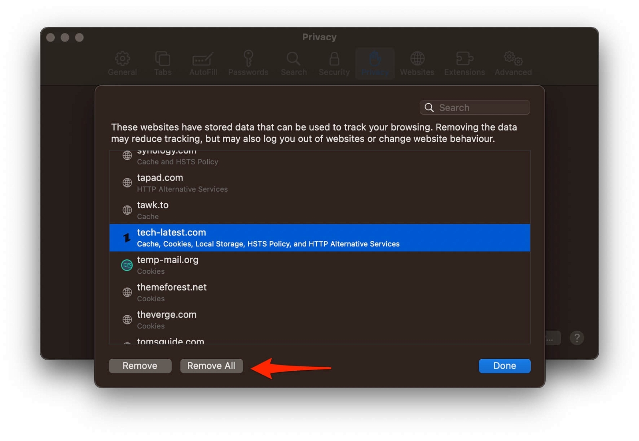Click the globe icon beside themeforest.net
This screenshot has width=639, height=441.
[127, 292]
